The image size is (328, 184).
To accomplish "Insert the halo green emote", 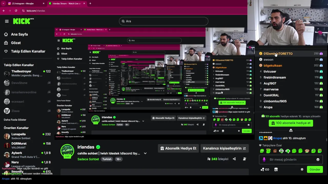I will coord(268,151).
